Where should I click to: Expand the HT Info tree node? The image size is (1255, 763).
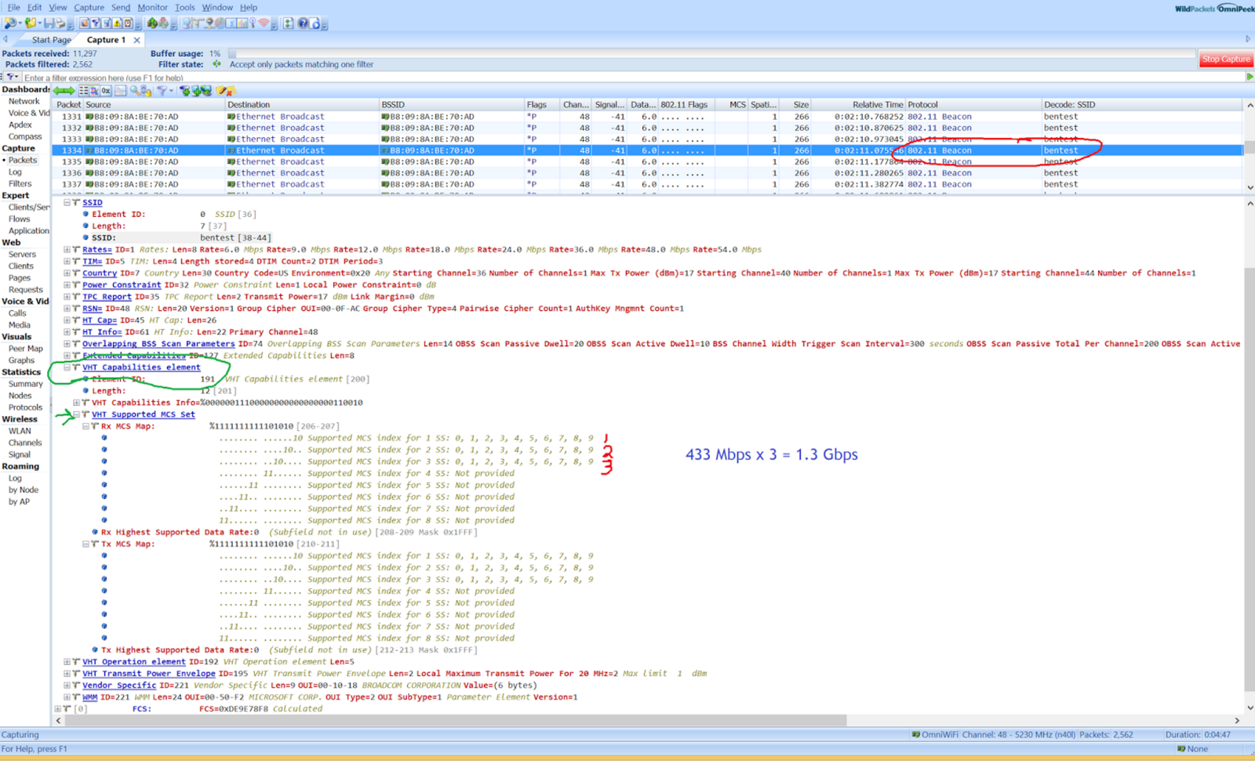[x=67, y=331]
